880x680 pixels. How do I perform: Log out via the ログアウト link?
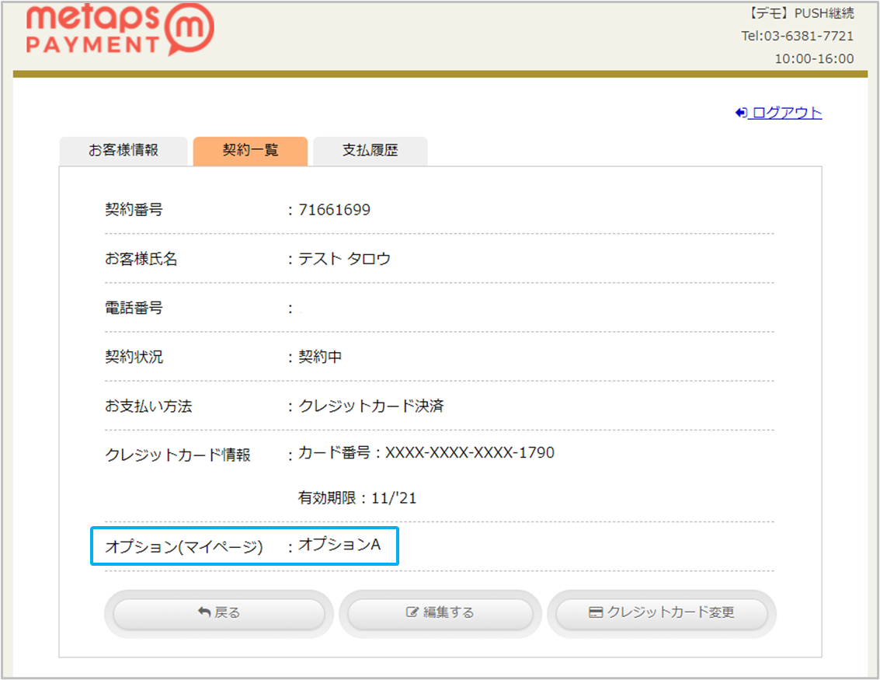click(785, 113)
